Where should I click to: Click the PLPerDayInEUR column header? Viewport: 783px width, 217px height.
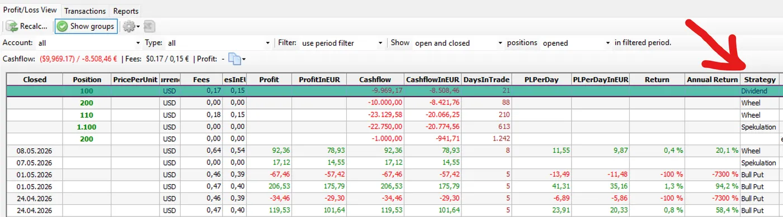pyautogui.click(x=600, y=79)
